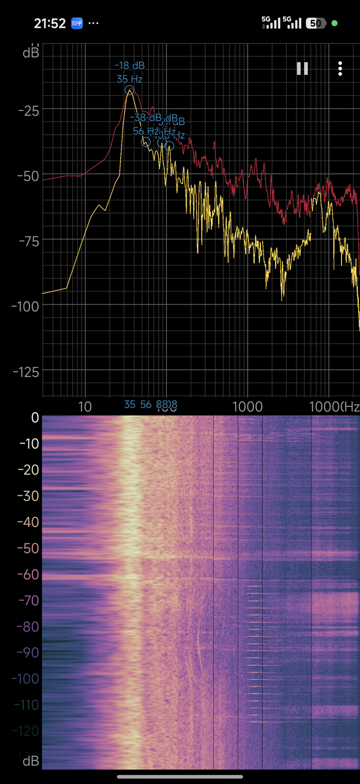Tap the "-125" label on spectrum graph axis

click(x=26, y=371)
